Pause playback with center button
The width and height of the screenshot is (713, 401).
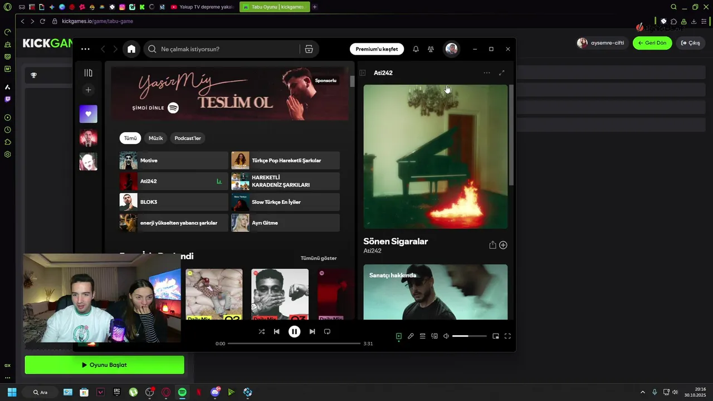pos(294,331)
